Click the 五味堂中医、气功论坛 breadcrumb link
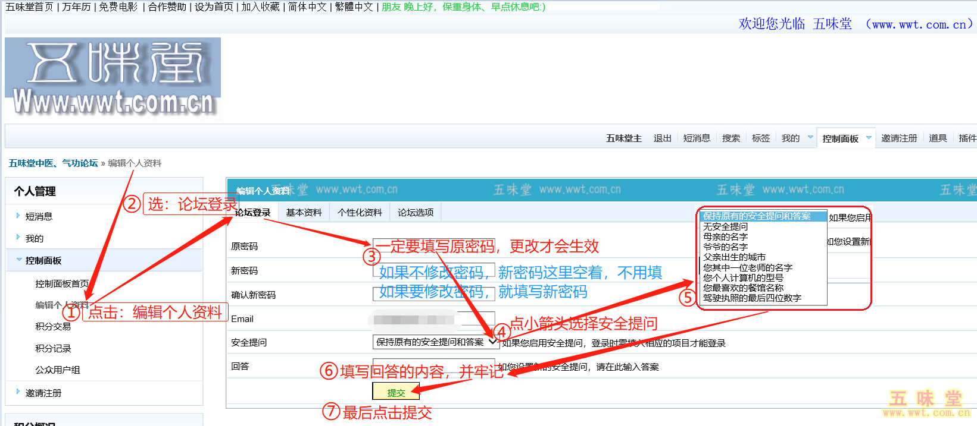977x426 pixels. (53, 163)
